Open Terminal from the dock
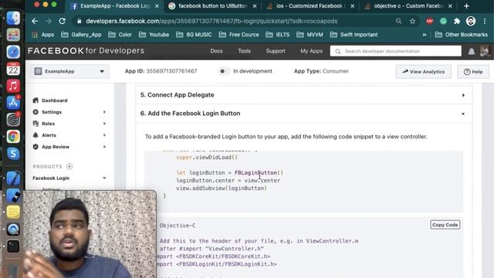 click(x=13, y=246)
